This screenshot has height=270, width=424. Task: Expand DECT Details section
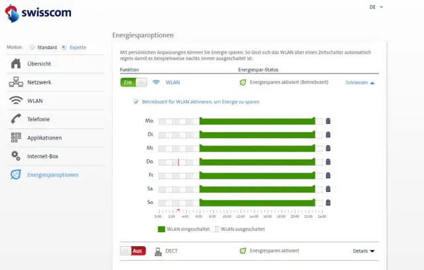[x=364, y=251]
